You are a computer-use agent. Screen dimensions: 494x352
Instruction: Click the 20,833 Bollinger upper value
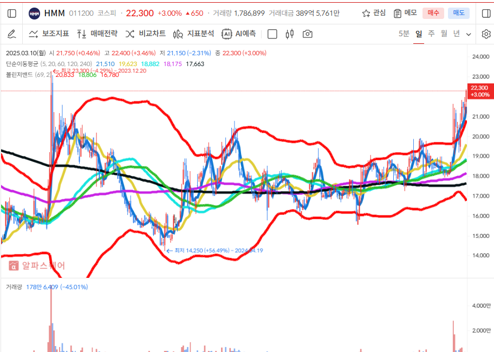point(64,75)
